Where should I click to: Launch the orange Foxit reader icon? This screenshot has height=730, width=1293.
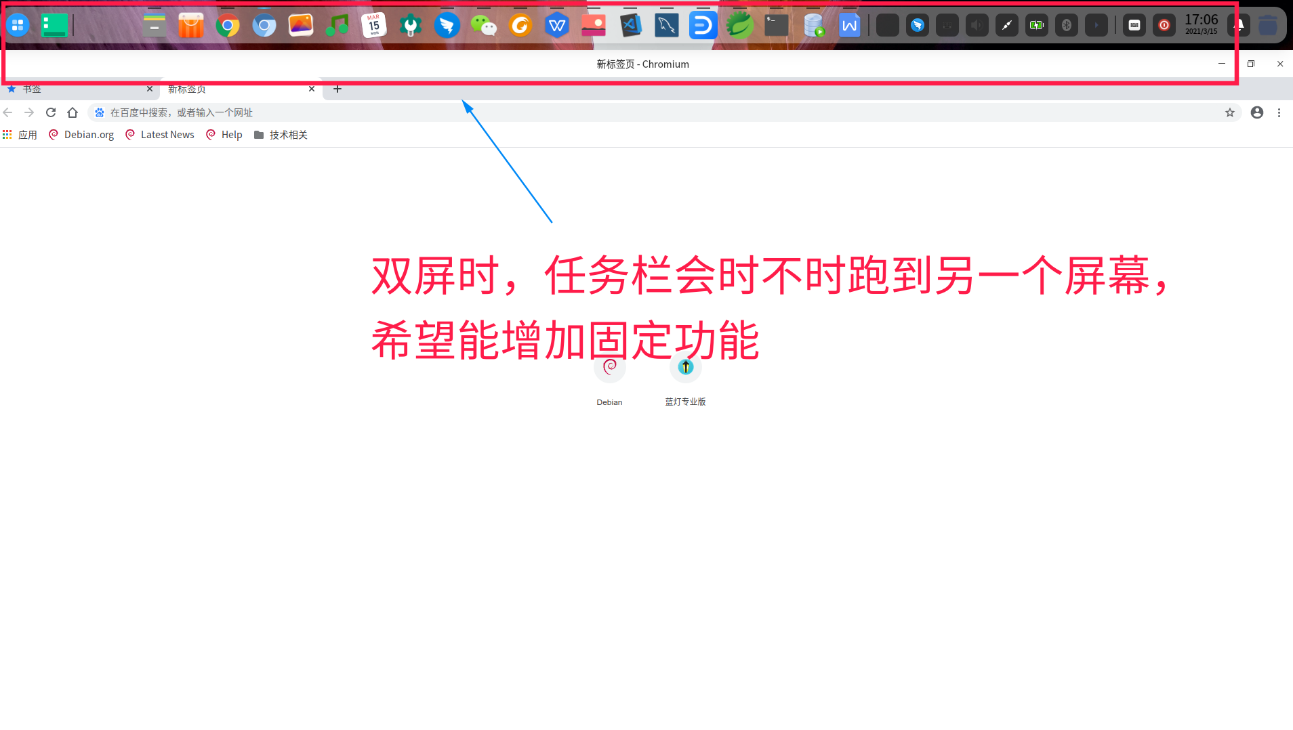click(x=520, y=26)
